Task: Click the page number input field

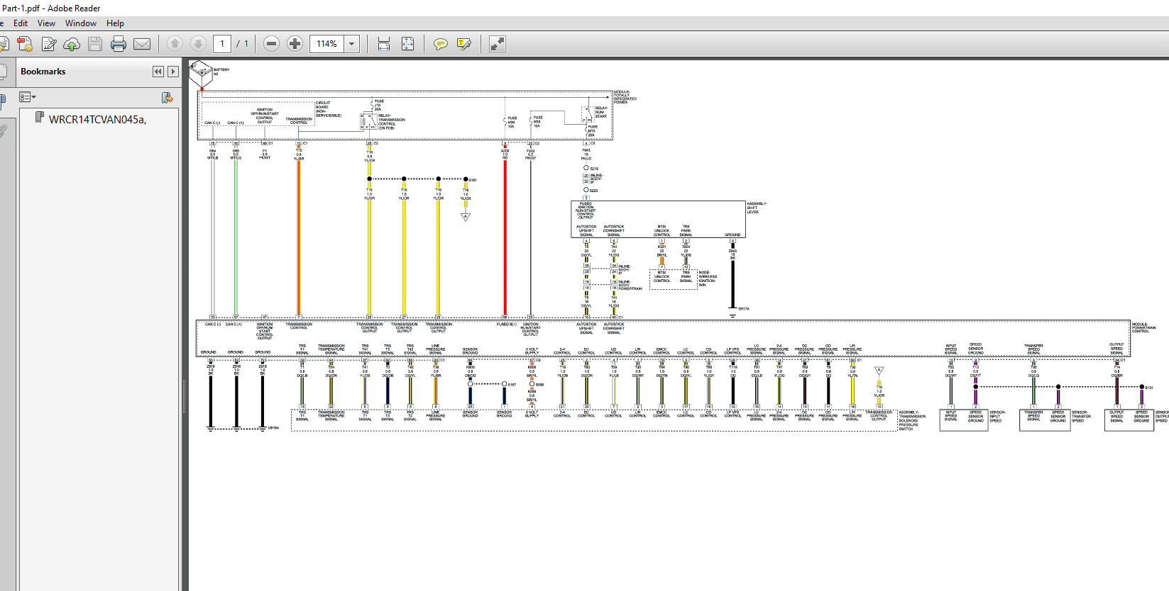Action: (222, 44)
